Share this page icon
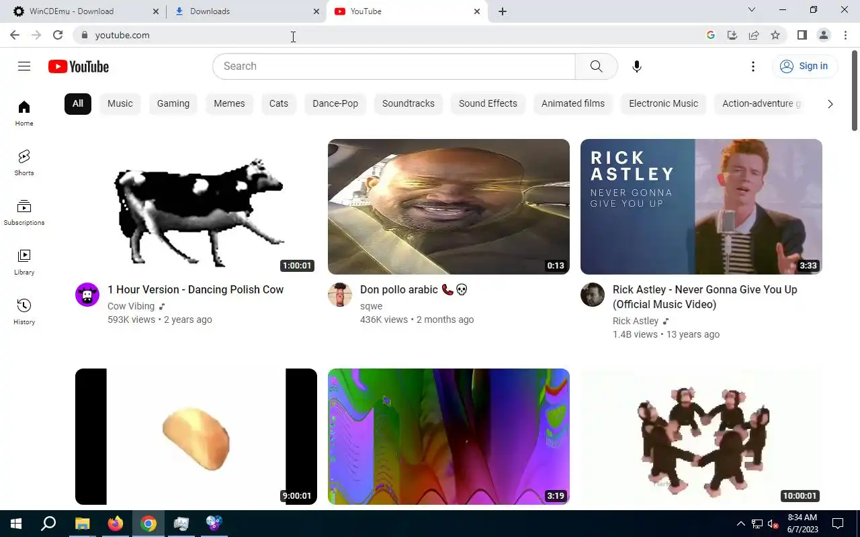The width and height of the screenshot is (860, 537). click(754, 35)
